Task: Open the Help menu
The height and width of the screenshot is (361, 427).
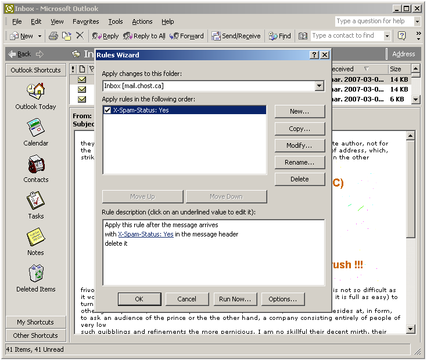Action: pyautogui.click(x=167, y=21)
